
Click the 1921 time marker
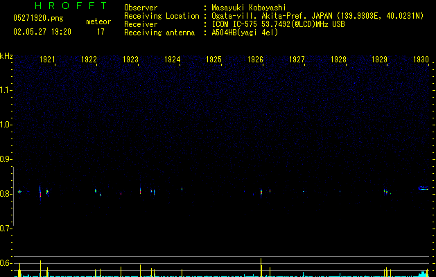point(47,60)
